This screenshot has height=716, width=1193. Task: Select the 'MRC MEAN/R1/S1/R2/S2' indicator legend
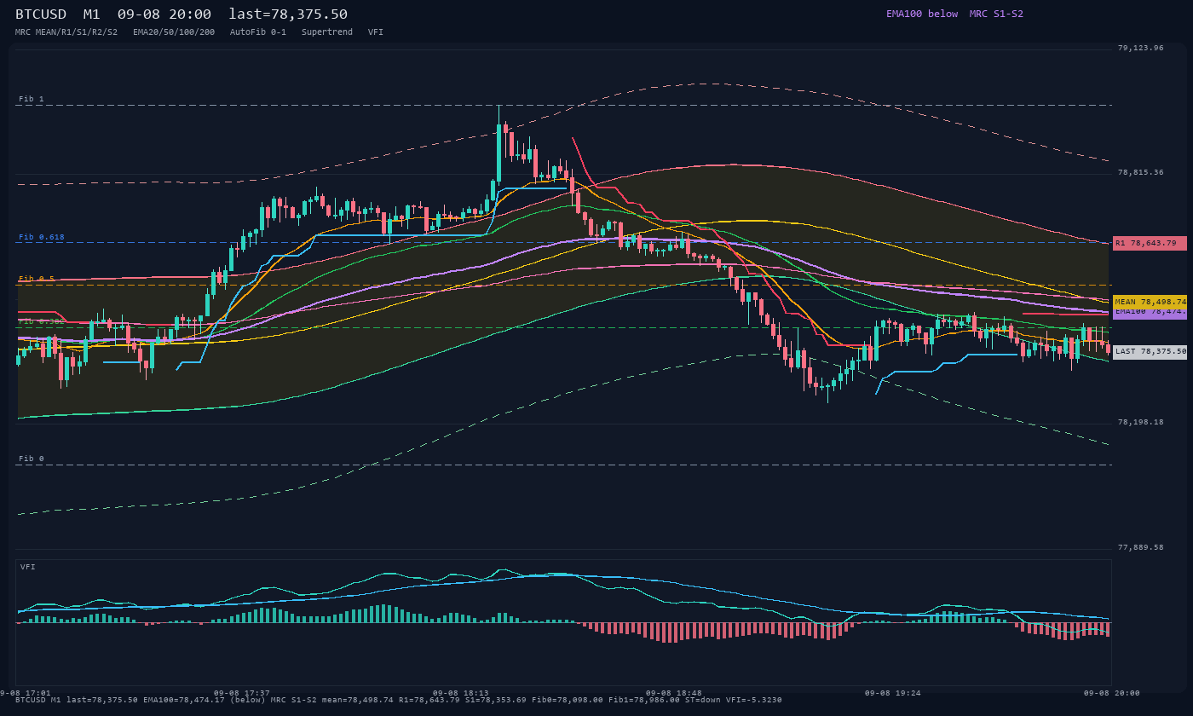pos(66,32)
